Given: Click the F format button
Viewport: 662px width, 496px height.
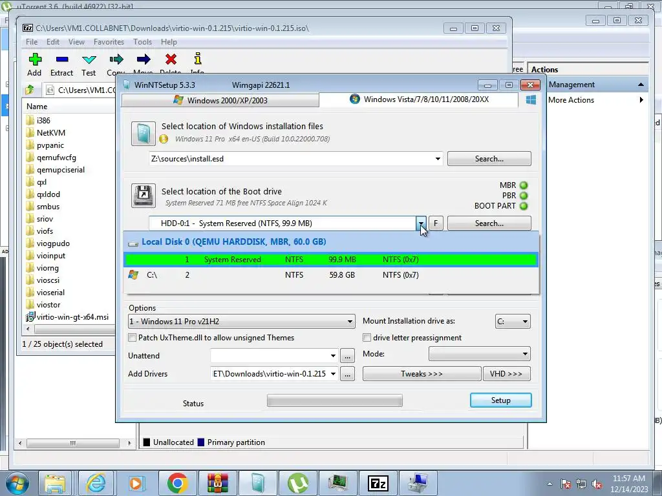Looking at the screenshot, I should point(436,223).
